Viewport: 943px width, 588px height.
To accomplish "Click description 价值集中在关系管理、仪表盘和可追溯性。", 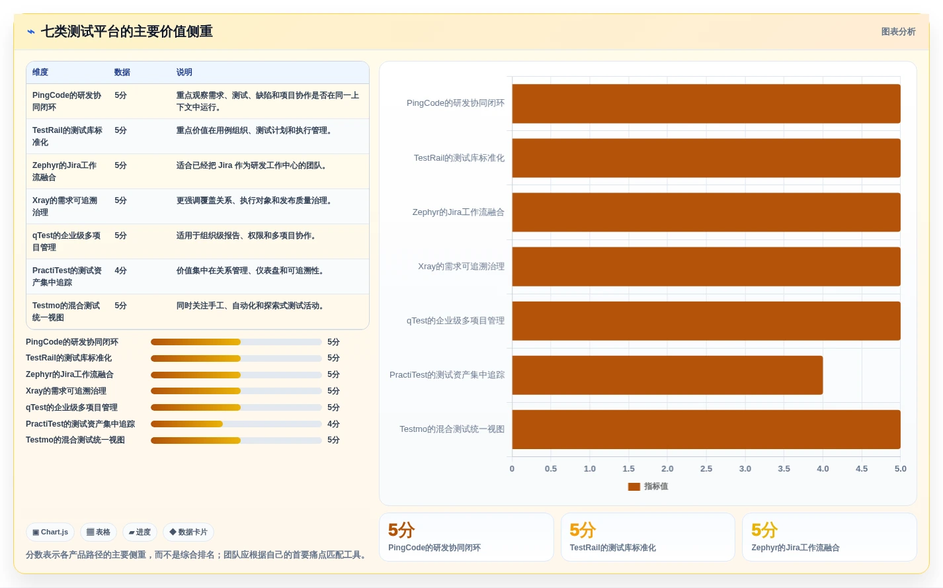I will [x=252, y=271].
